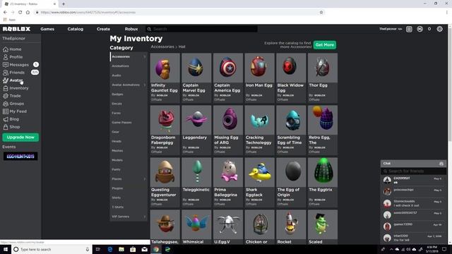Select the Animations category
Screen dimensions: 452x254
[x=121, y=66]
